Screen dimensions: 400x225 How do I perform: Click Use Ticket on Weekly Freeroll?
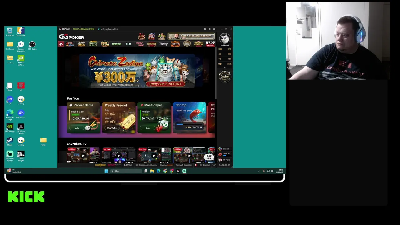point(112,128)
